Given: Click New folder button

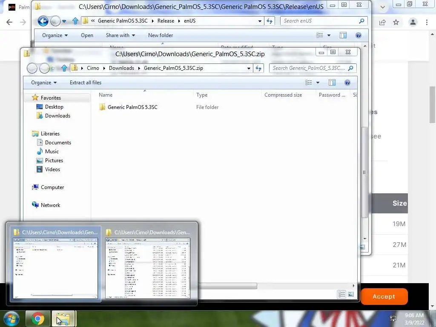Looking at the screenshot, I should 161,35.
